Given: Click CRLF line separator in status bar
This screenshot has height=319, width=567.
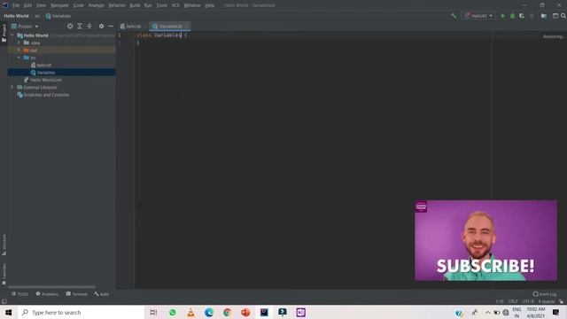Looking at the screenshot, I should pyautogui.click(x=513, y=301).
